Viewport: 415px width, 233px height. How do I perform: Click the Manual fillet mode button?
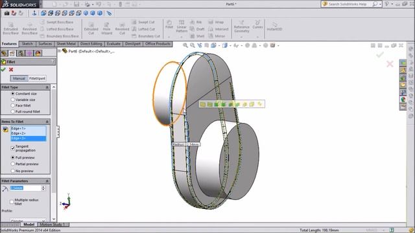(x=19, y=78)
